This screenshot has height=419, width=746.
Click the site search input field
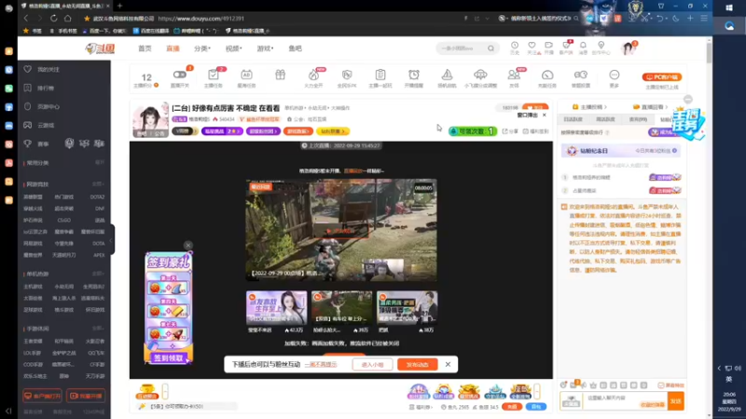click(x=462, y=48)
